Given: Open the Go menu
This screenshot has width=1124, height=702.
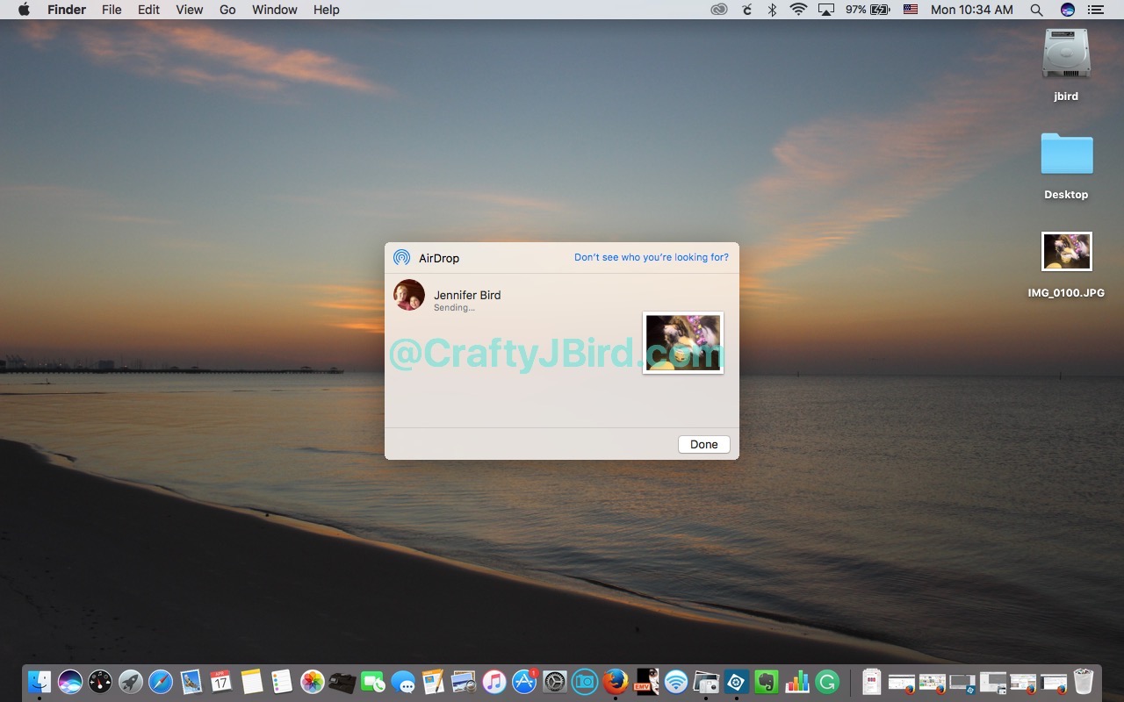Looking at the screenshot, I should tap(227, 10).
